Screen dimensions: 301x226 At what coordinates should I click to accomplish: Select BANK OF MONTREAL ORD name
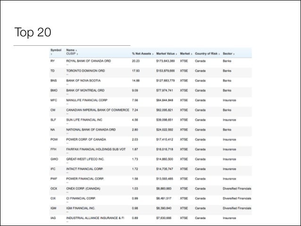tap(85, 91)
